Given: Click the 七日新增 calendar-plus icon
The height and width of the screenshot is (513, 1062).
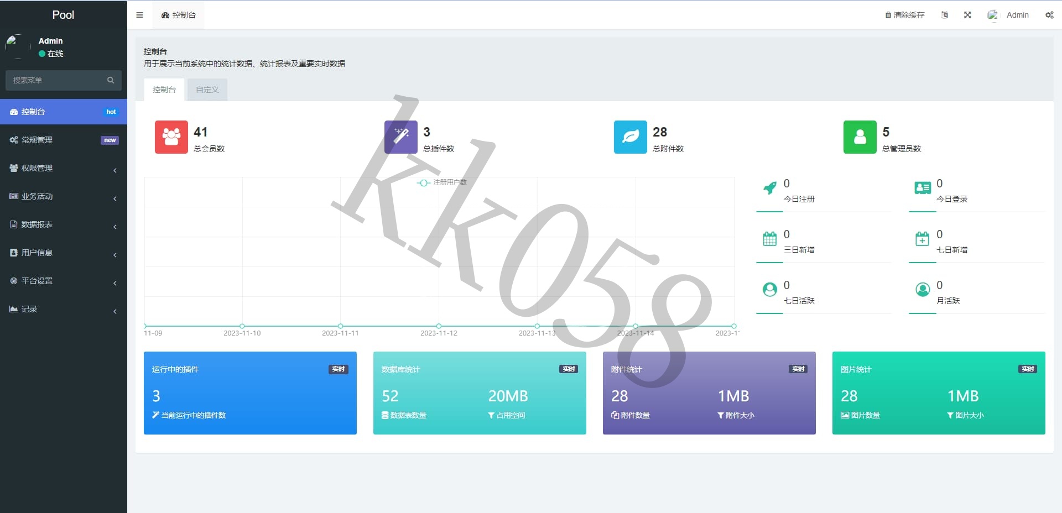Looking at the screenshot, I should pos(923,239).
